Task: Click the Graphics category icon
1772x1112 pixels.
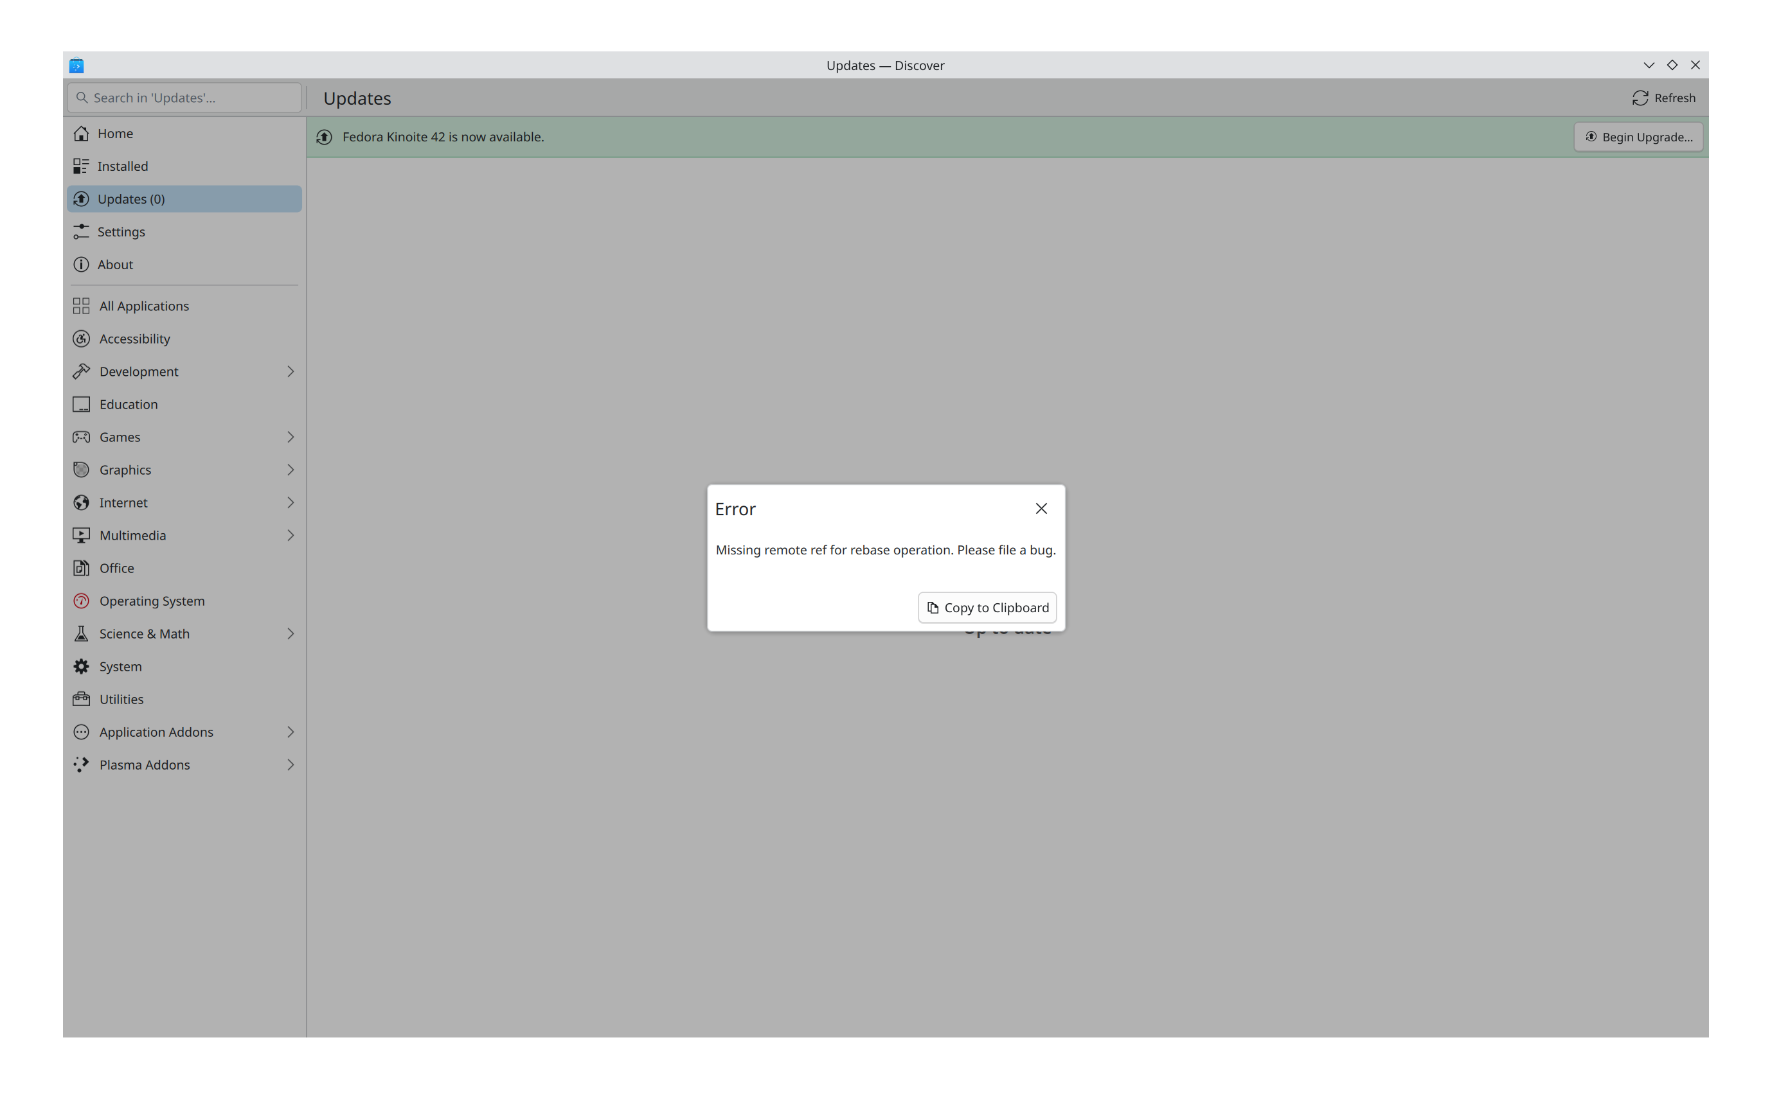Action: pyautogui.click(x=81, y=470)
